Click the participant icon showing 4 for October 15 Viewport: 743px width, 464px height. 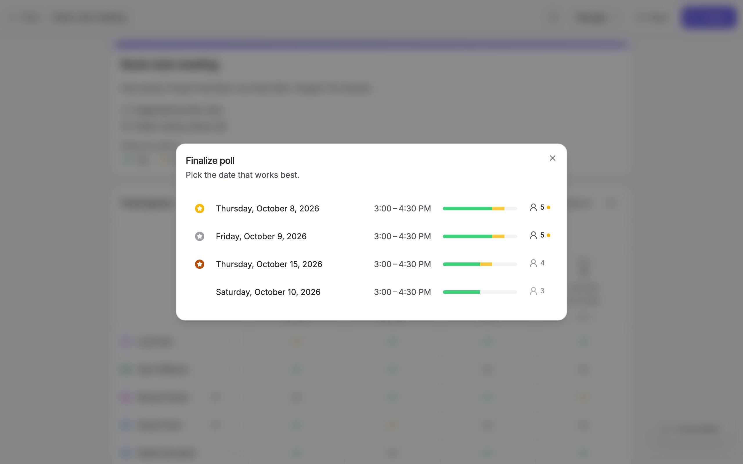[x=533, y=263]
